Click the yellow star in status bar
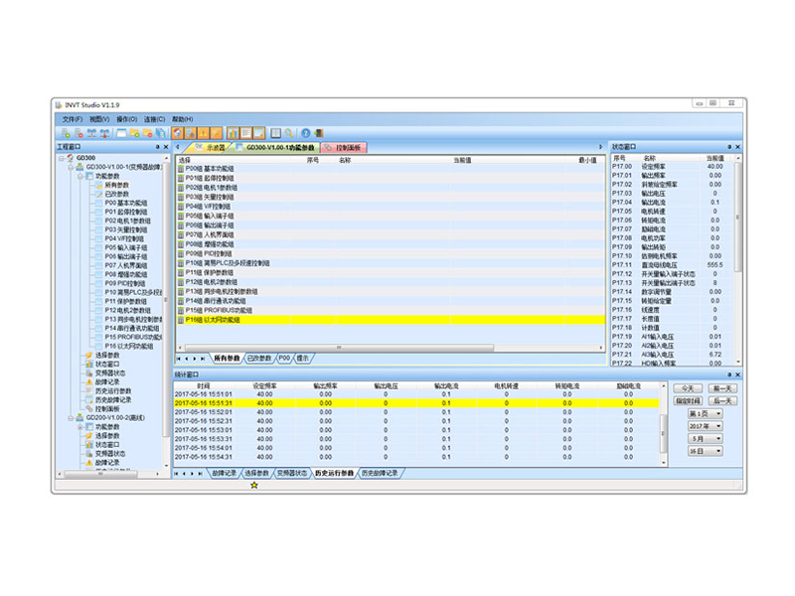Image resolution: width=795 pixels, height=596 pixels. (253, 485)
